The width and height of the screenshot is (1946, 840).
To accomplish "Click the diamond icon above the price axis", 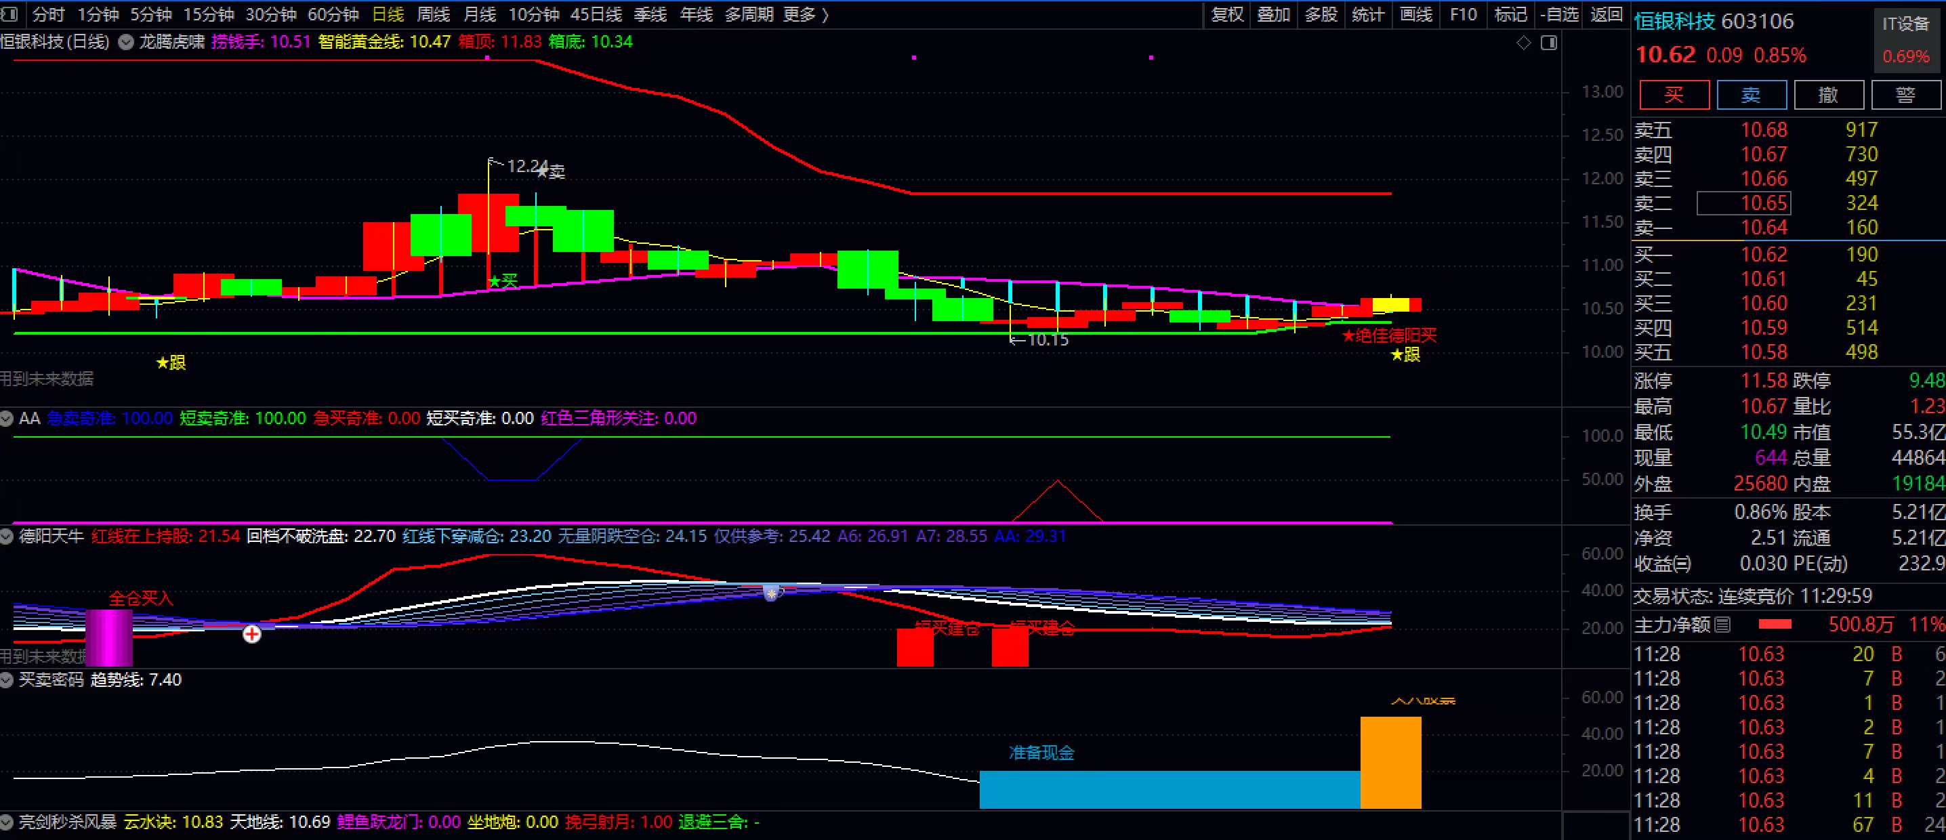I will (x=1524, y=43).
